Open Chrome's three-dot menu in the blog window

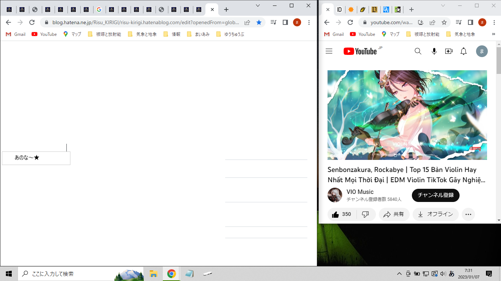(x=309, y=22)
